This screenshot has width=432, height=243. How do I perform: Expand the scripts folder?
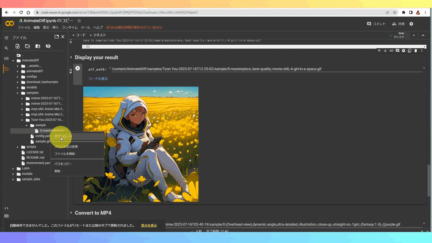tap(18, 147)
